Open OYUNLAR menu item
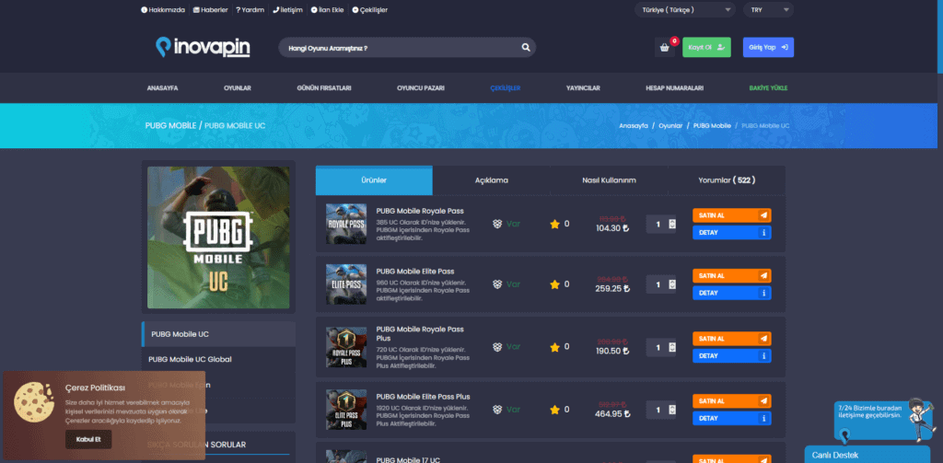This screenshot has height=463, width=943. tap(238, 88)
